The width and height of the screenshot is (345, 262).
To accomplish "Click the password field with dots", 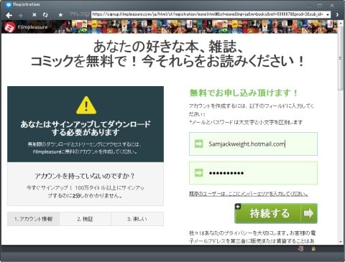I will coord(253,173).
